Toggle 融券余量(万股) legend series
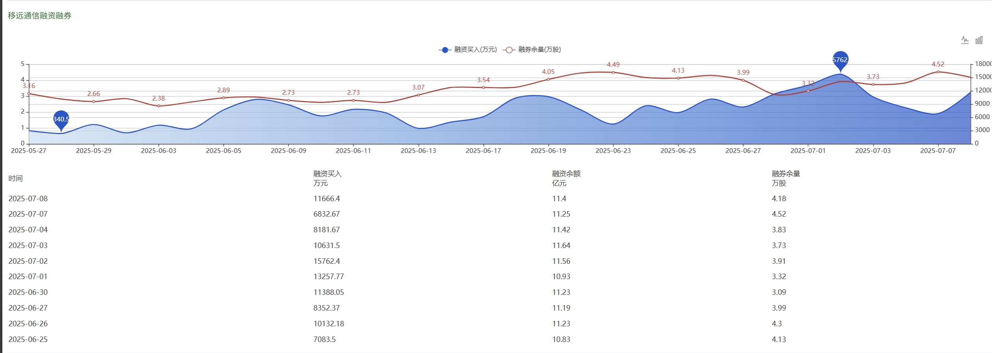Image resolution: width=997 pixels, height=353 pixels. tap(532, 50)
